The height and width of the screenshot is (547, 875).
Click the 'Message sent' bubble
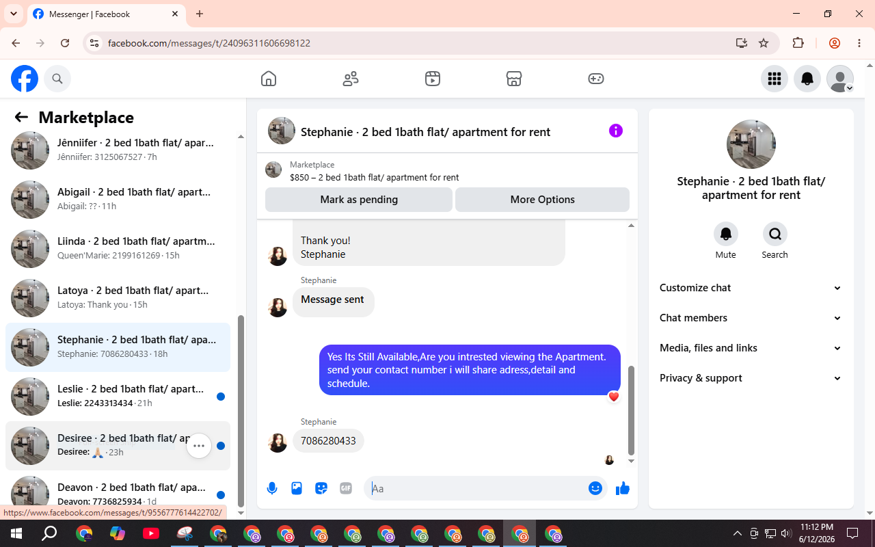[x=333, y=301]
